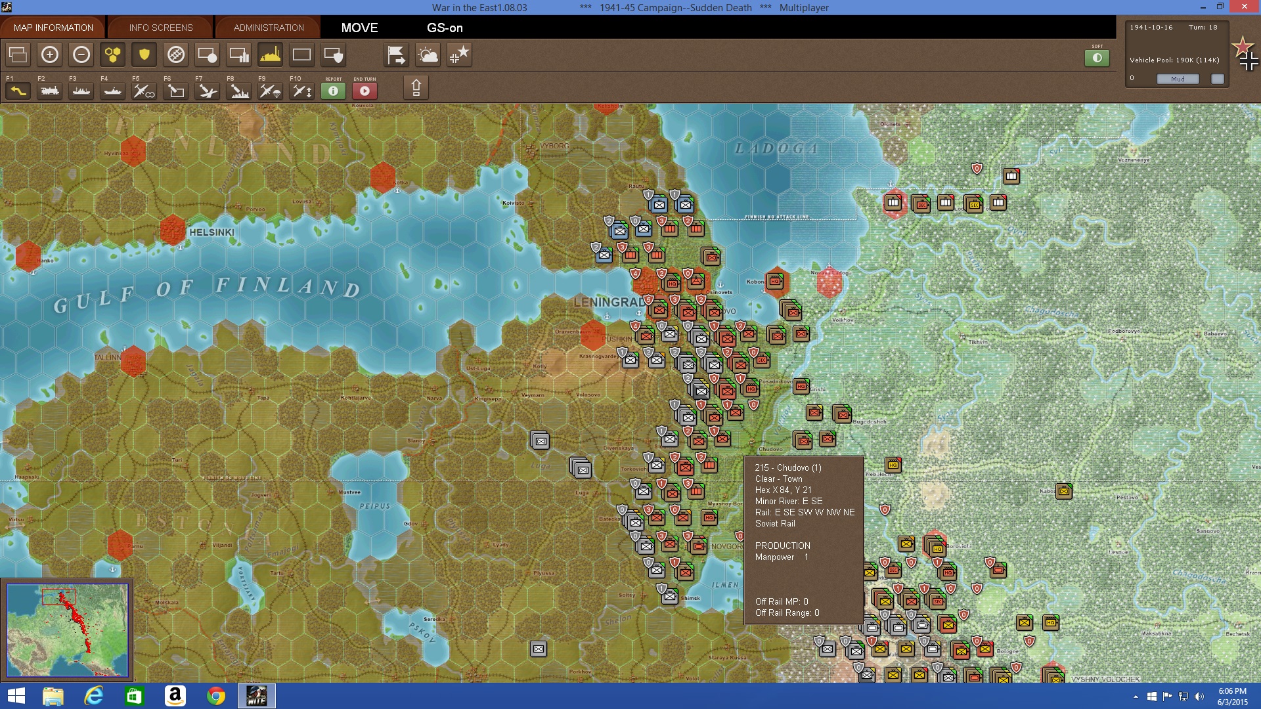Screen dimensions: 1261x709
Task: Click the map-with-circle toolbar icon
Action: click(x=207, y=54)
